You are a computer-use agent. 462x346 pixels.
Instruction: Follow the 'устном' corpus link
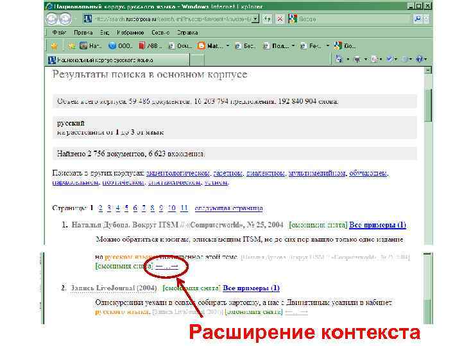[x=216, y=182]
